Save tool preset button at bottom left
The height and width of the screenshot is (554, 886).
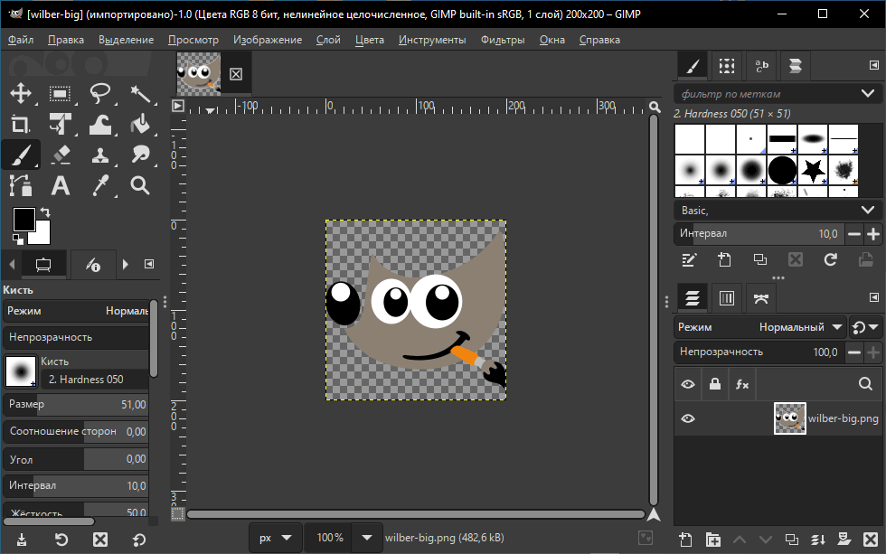coord(22,540)
